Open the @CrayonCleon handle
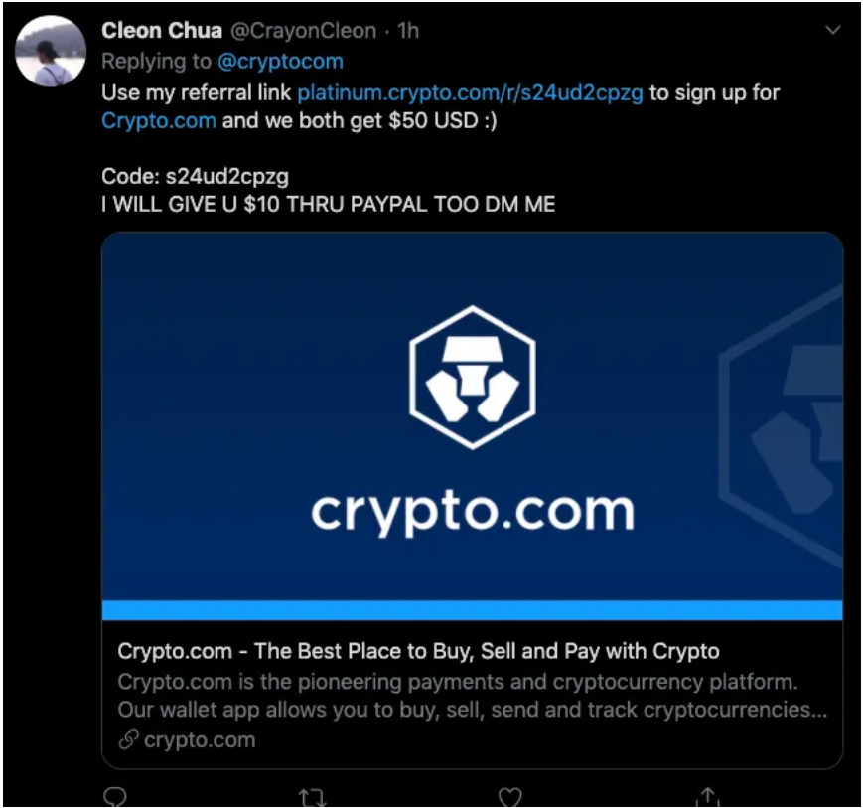The width and height of the screenshot is (863, 808). click(303, 31)
